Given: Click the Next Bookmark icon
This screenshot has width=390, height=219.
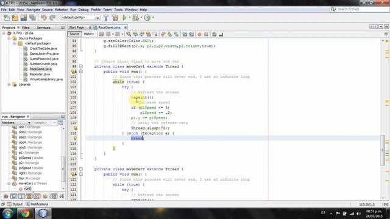Looking at the screenshot, I should pyautogui.click(x=169, y=34).
